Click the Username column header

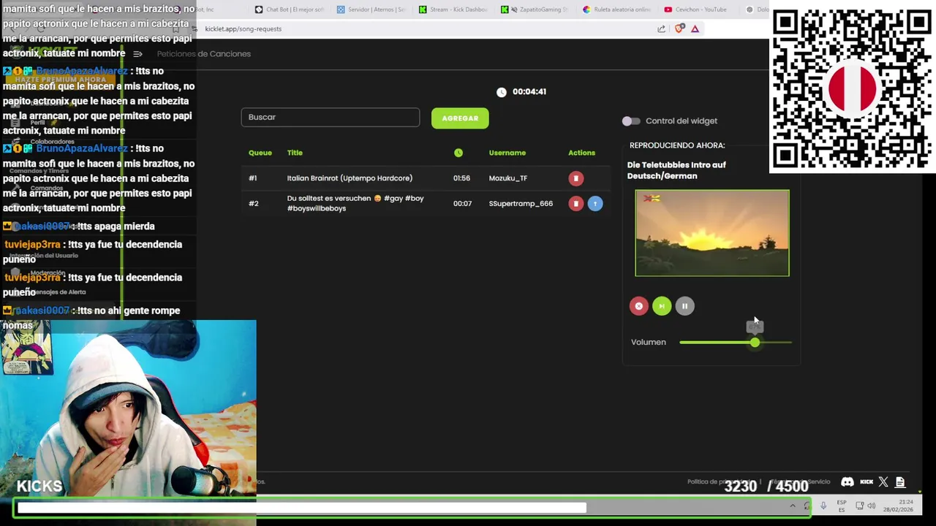[x=507, y=153]
